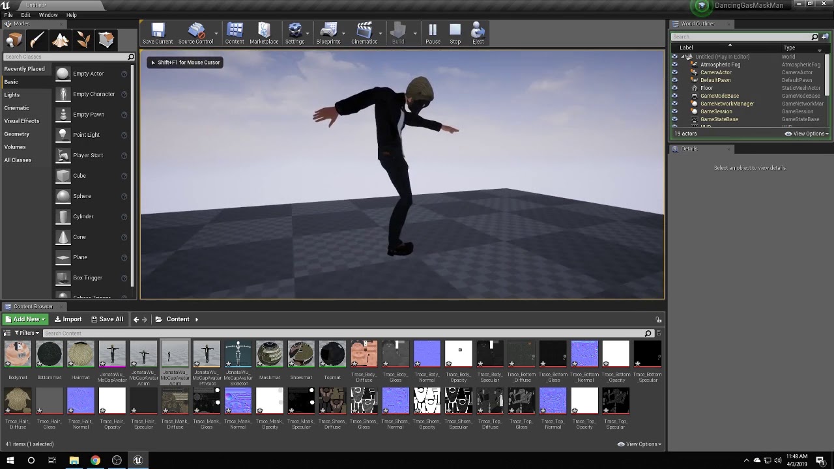Open the File menu

coord(8,15)
